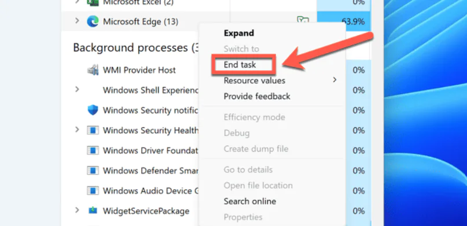Viewport: 467px width, 226px height.
Task: Select the WMI Provider Host row
Action: pyautogui.click(x=139, y=70)
